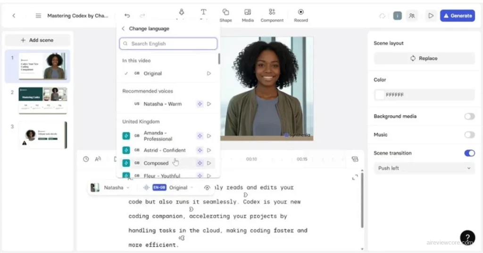The image size is (483, 253).
Task: Open the EN-GB Original voice dropdown
Action: (x=168, y=188)
